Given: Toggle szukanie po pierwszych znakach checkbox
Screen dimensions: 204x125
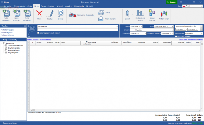Looking at the screenshot, I should (38, 33).
